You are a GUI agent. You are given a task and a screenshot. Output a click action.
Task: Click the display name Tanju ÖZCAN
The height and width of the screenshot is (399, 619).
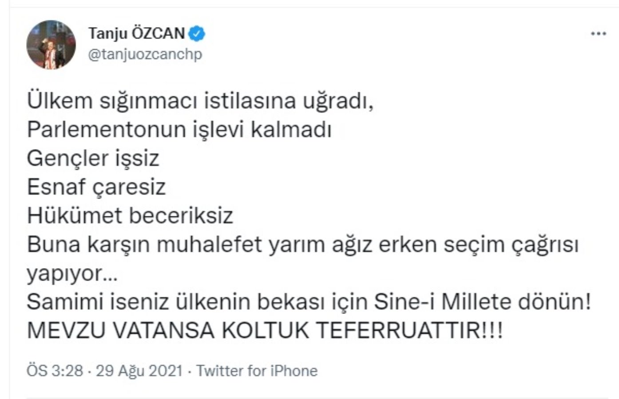coord(137,33)
